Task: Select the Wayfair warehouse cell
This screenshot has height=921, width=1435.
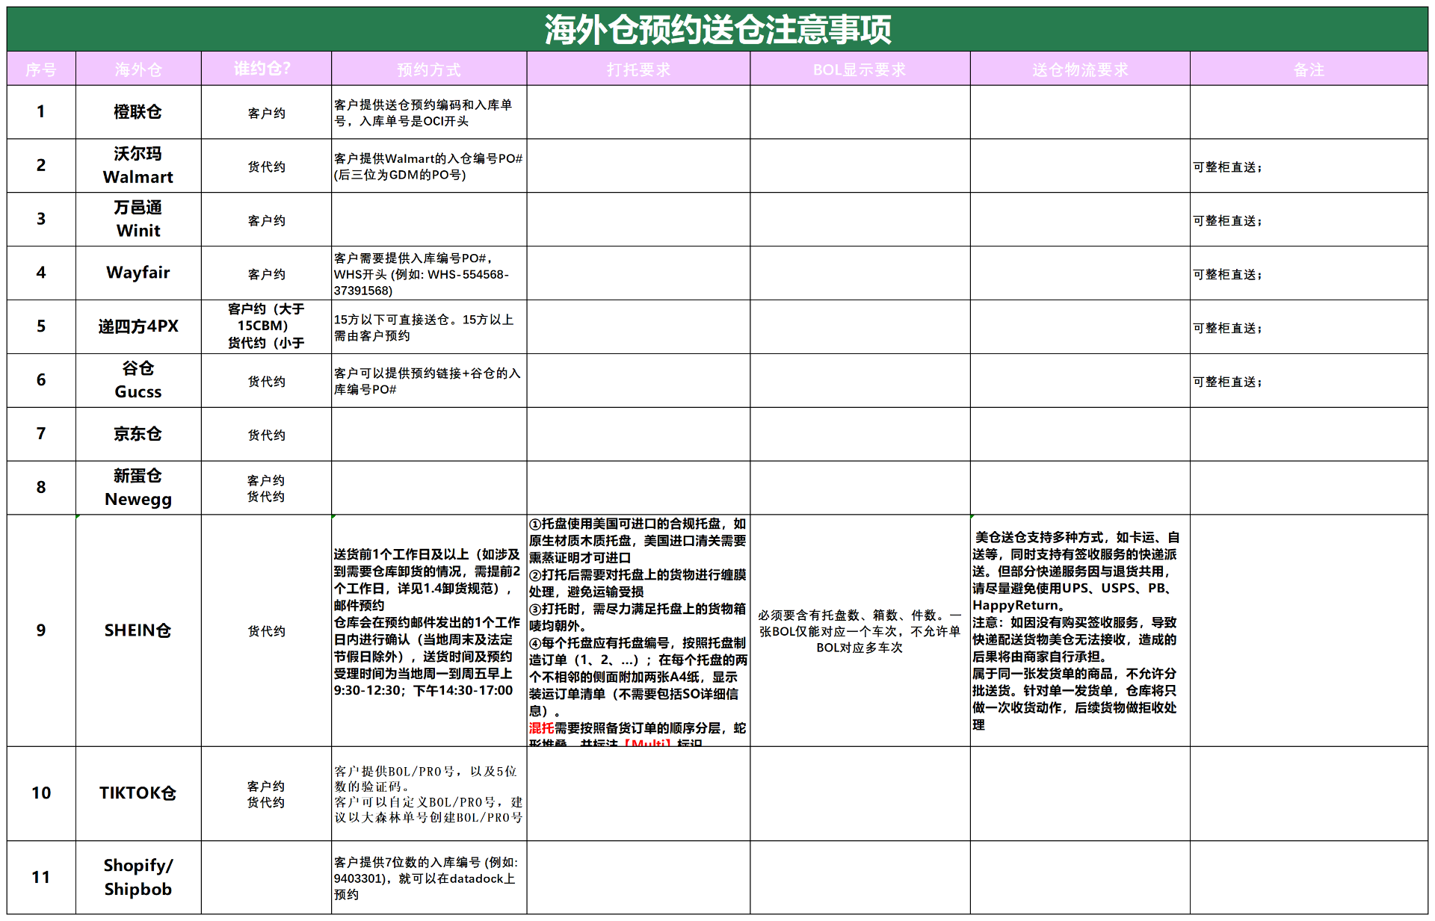Action: click(x=138, y=273)
